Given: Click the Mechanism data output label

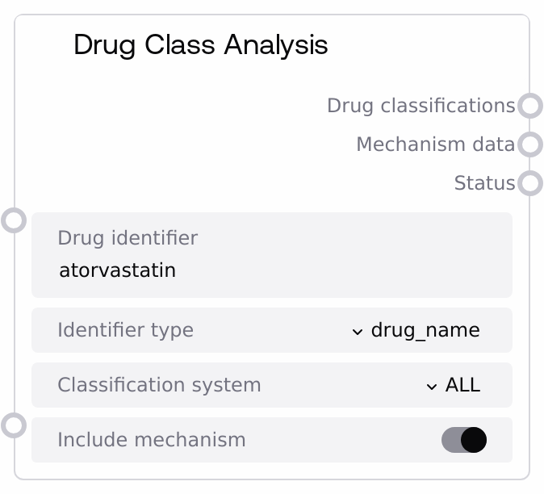Looking at the screenshot, I should click(435, 144).
